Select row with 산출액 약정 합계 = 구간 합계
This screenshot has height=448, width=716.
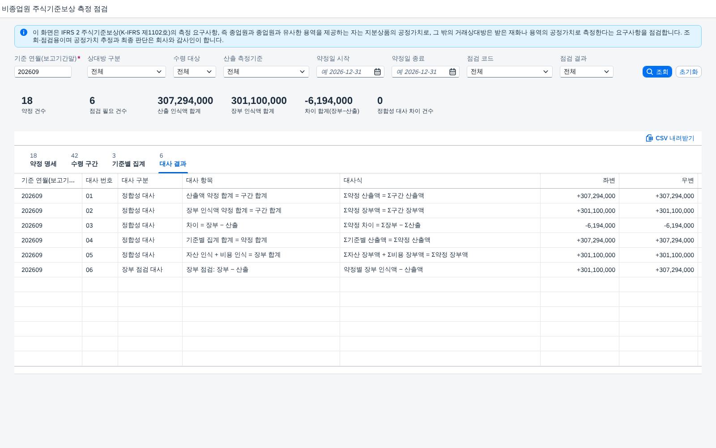pyautogui.click(x=358, y=196)
